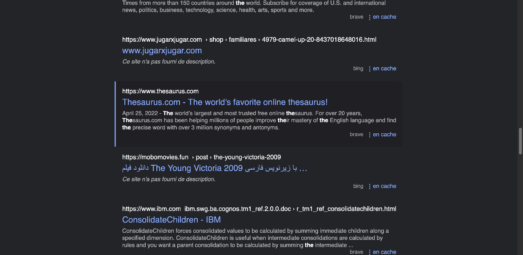The height and width of the screenshot is (255, 523).
Task: Click the three-dot menu beside mobomovies cache link
Action: [x=369, y=186]
